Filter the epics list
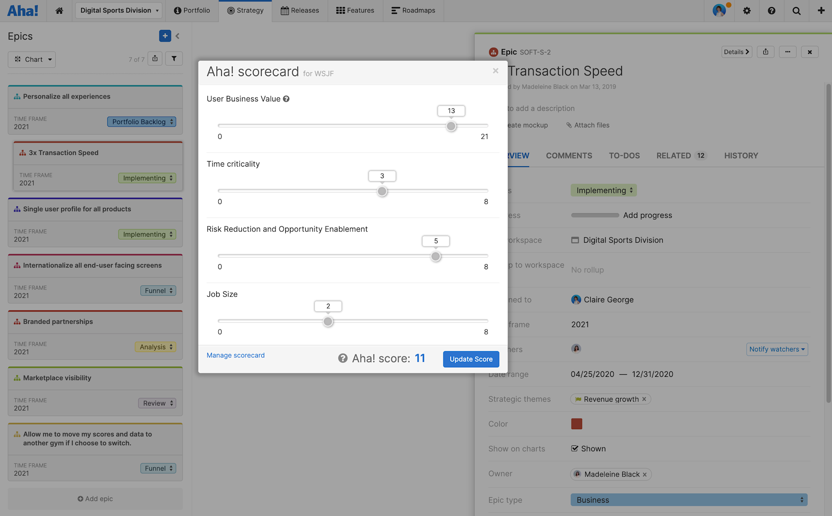The width and height of the screenshot is (832, 516). pyautogui.click(x=174, y=59)
